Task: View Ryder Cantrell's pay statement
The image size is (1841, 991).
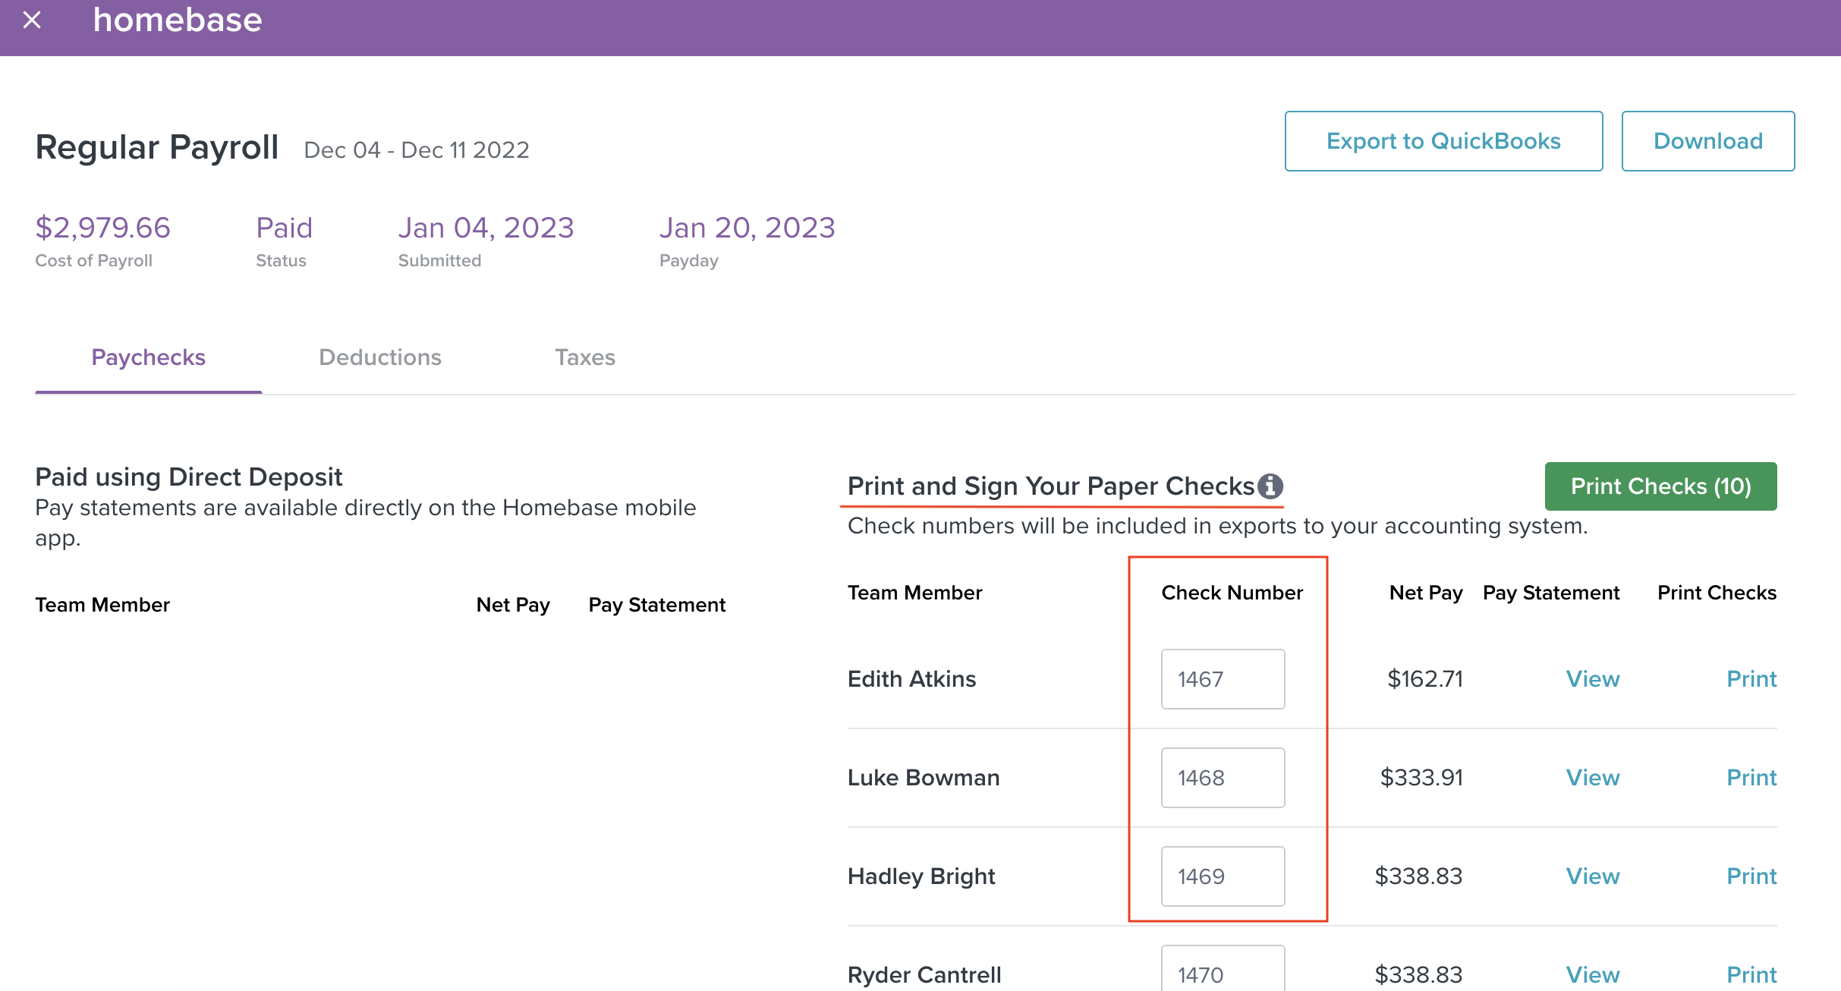Action: (x=1592, y=974)
